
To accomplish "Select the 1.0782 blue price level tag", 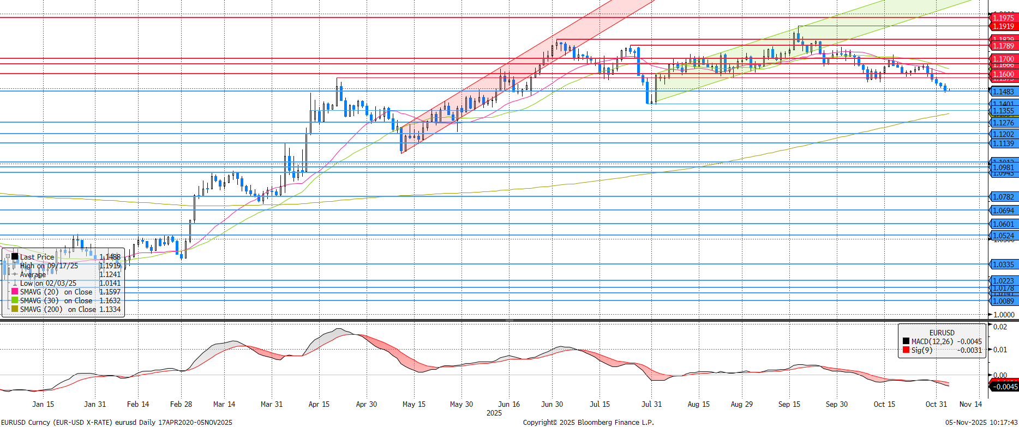I will point(1003,197).
